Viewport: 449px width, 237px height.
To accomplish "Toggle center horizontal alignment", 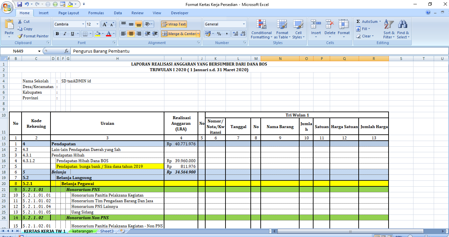I will [x=131, y=34].
